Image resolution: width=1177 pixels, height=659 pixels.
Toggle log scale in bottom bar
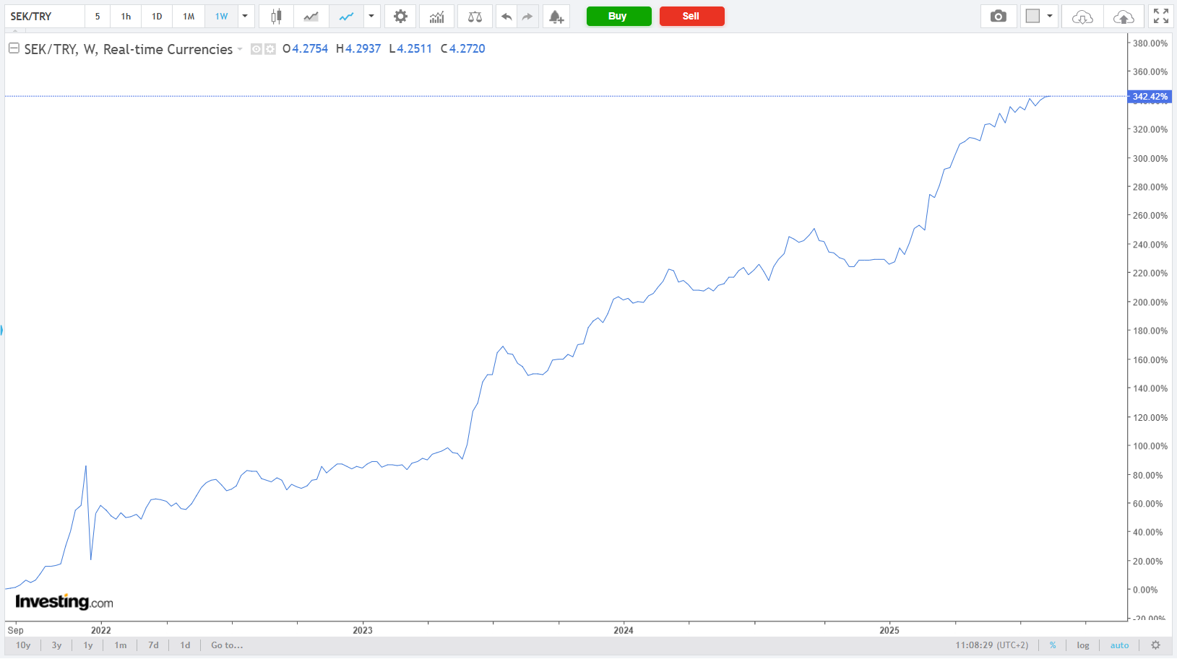[x=1082, y=645]
